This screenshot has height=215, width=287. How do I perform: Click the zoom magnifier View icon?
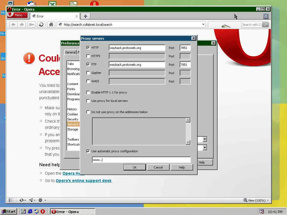[246, 200]
